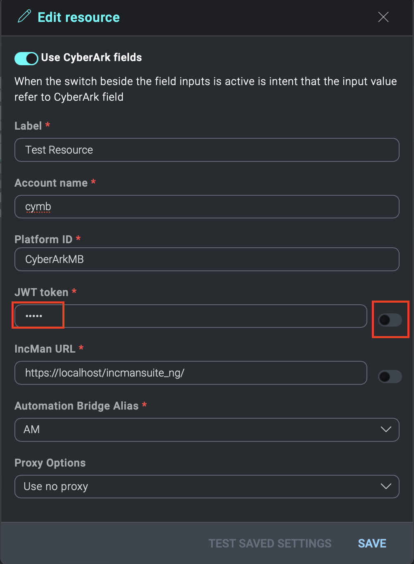
Task: Select the Label input containing Test Resource
Action: click(207, 150)
